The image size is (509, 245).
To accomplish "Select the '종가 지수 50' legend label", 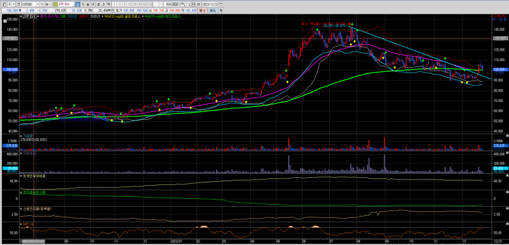I will coord(49,16).
